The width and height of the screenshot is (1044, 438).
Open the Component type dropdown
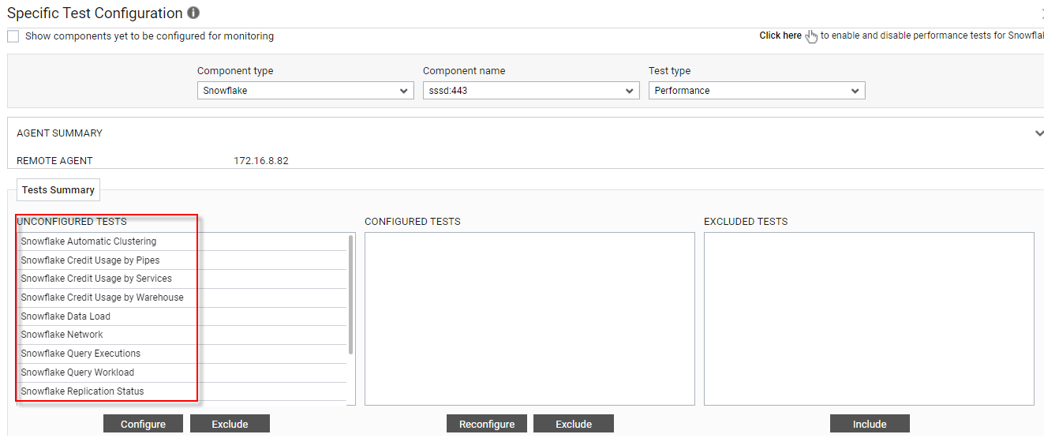(x=305, y=91)
